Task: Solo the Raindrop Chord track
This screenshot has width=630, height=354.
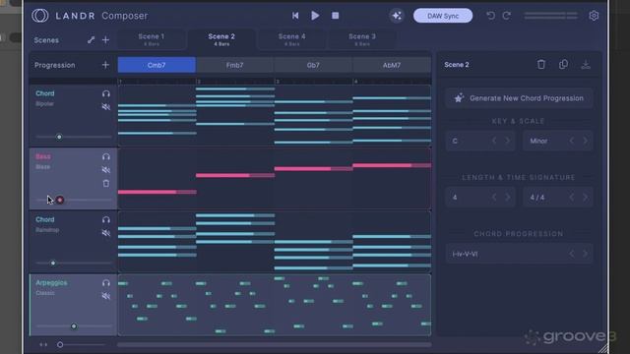Action: [x=106, y=220]
